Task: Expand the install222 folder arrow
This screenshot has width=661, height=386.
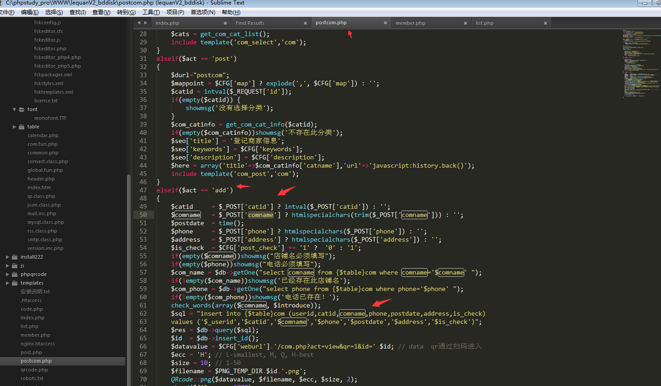Action: coord(8,257)
